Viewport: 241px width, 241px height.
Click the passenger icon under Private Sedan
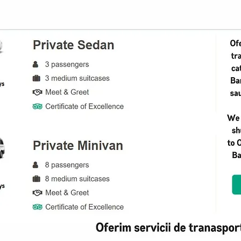coord(35,64)
